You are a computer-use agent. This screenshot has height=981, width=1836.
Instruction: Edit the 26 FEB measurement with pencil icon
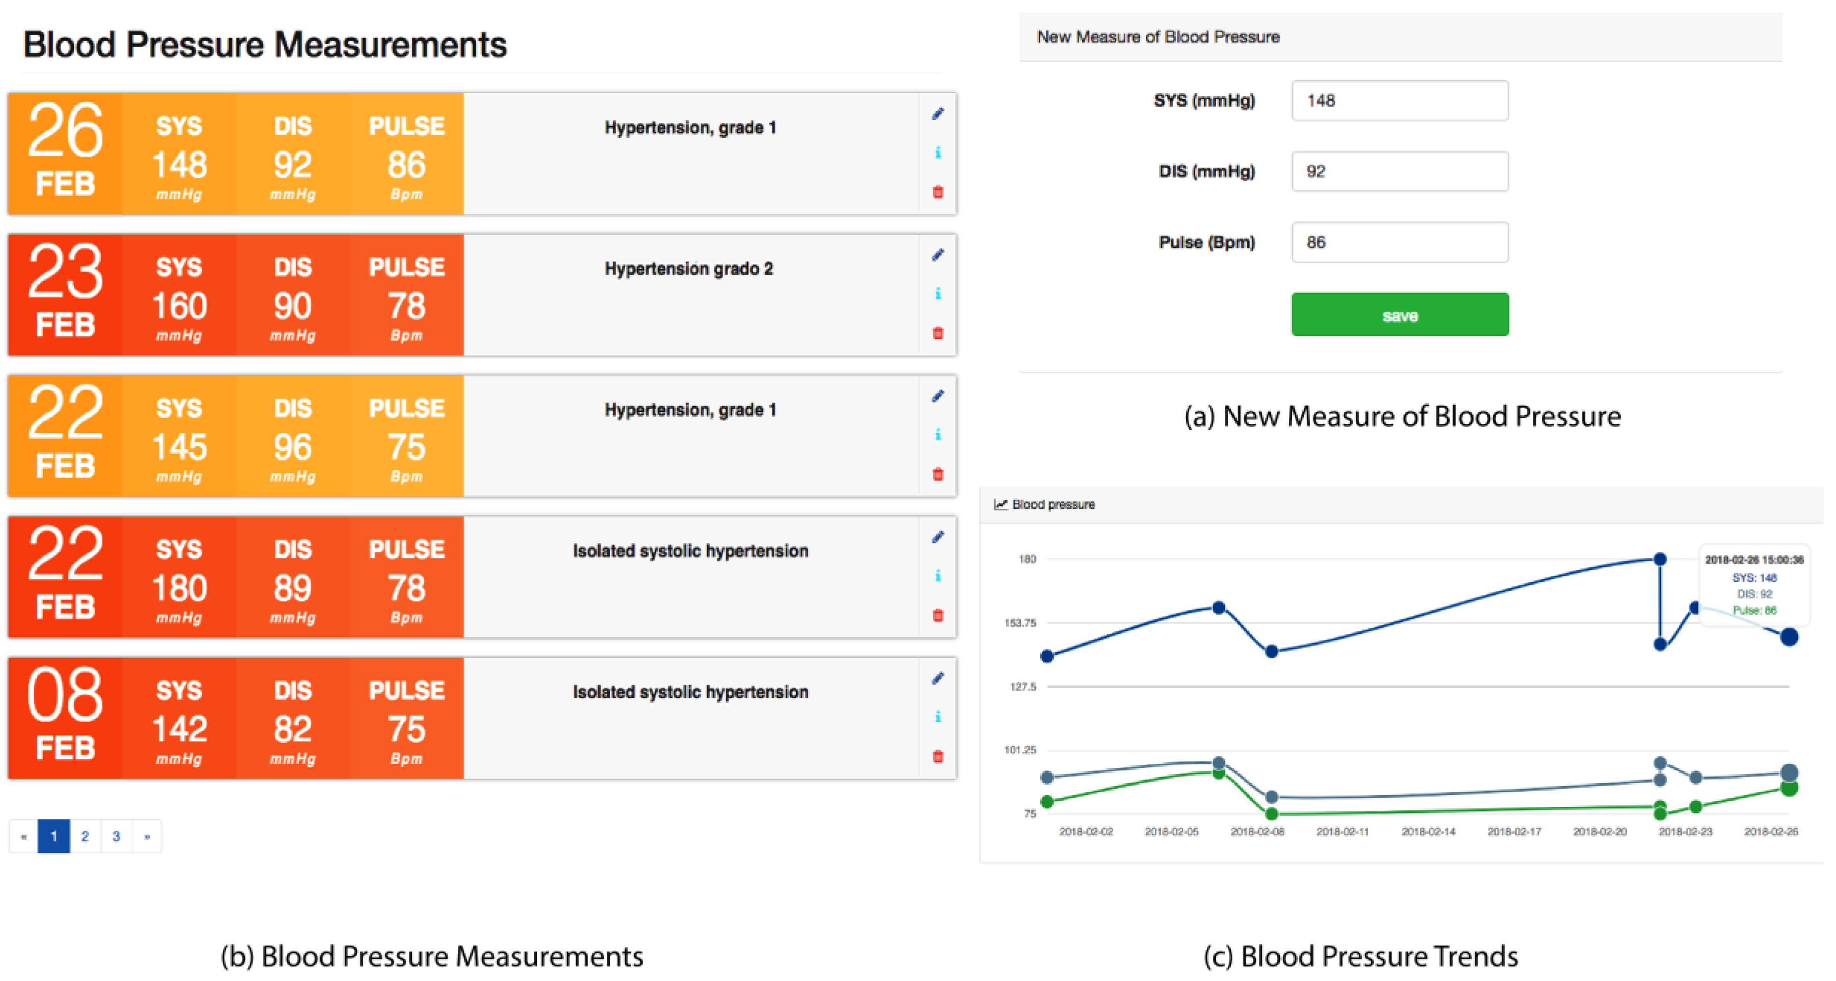click(937, 114)
